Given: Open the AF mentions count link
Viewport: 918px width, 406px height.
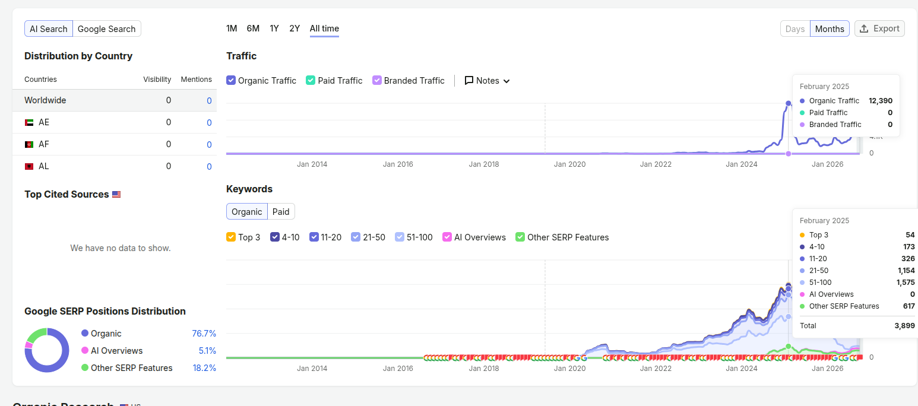Looking at the screenshot, I should [209, 145].
